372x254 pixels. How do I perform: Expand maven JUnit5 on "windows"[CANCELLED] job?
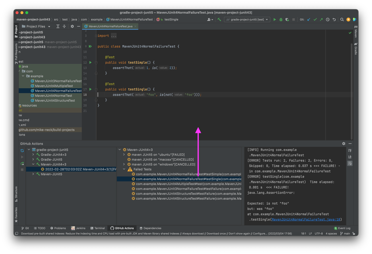click(x=124, y=164)
